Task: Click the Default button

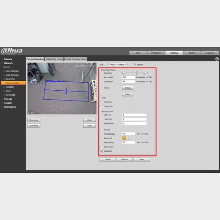Action: click(x=107, y=159)
